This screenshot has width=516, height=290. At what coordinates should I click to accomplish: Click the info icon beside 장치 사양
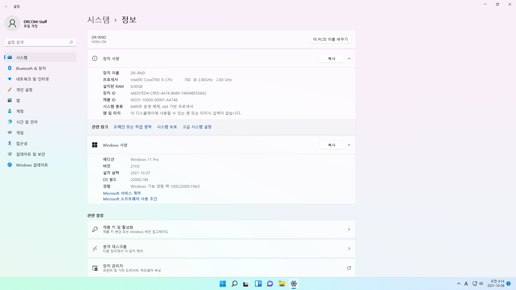click(95, 59)
